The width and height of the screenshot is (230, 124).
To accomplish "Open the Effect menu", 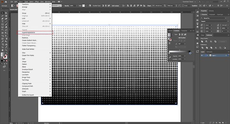I will (x=37, y=2).
